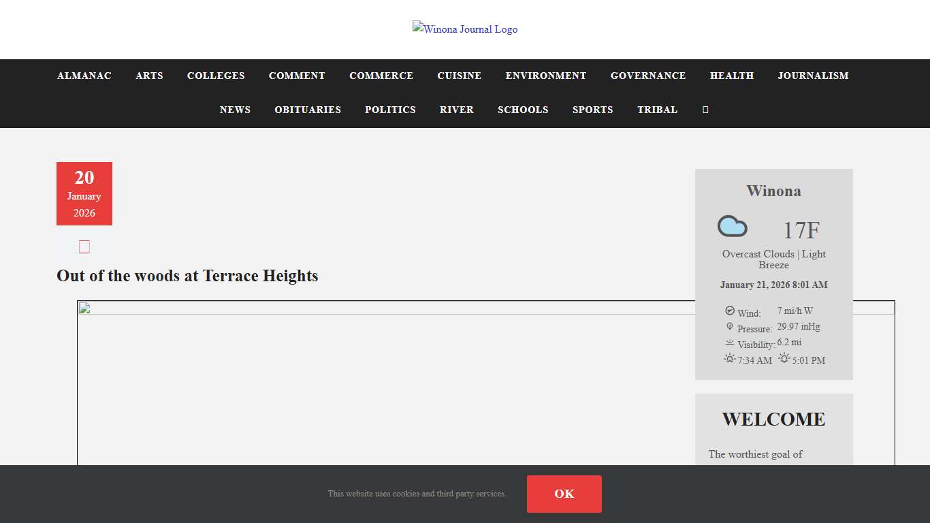Navigate to the Sports section
The height and width of the screenshot is (523, 930).
pos(592,110)
